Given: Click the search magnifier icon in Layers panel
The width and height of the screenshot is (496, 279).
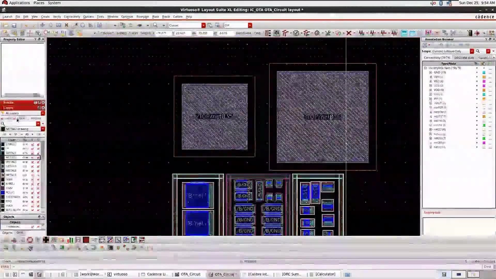Looking at the screenshot, I should (3, 124).
